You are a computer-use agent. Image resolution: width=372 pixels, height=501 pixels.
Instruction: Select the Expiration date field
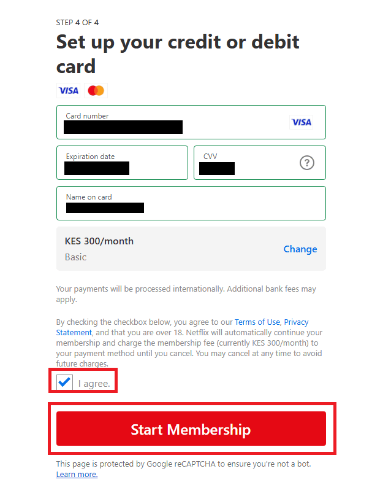(122, 163)
